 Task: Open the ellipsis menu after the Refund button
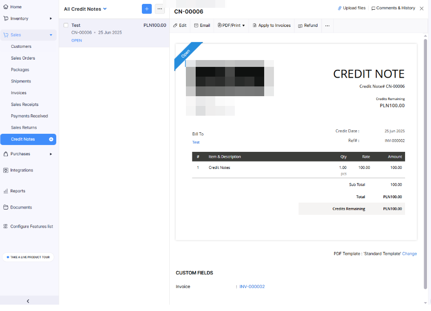coord(327,25)
